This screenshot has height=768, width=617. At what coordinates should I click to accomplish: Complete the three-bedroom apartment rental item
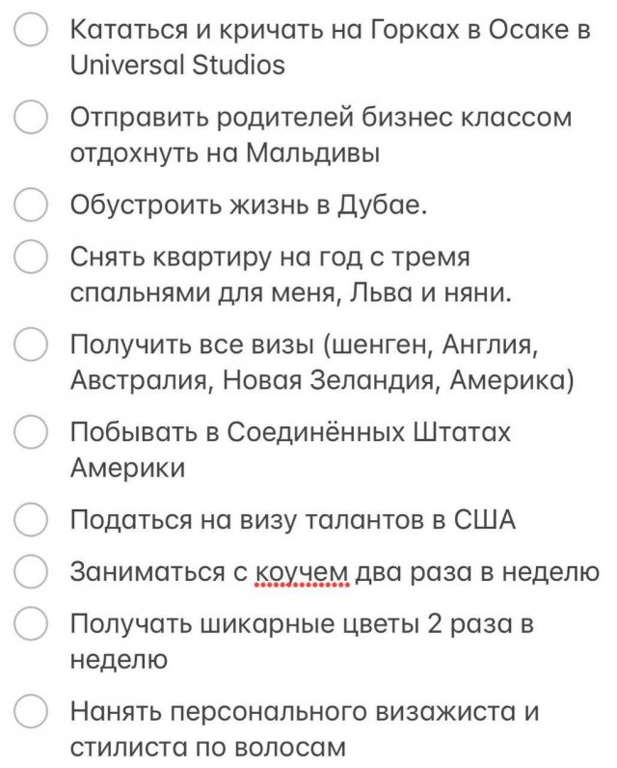(x=32, y=259)
